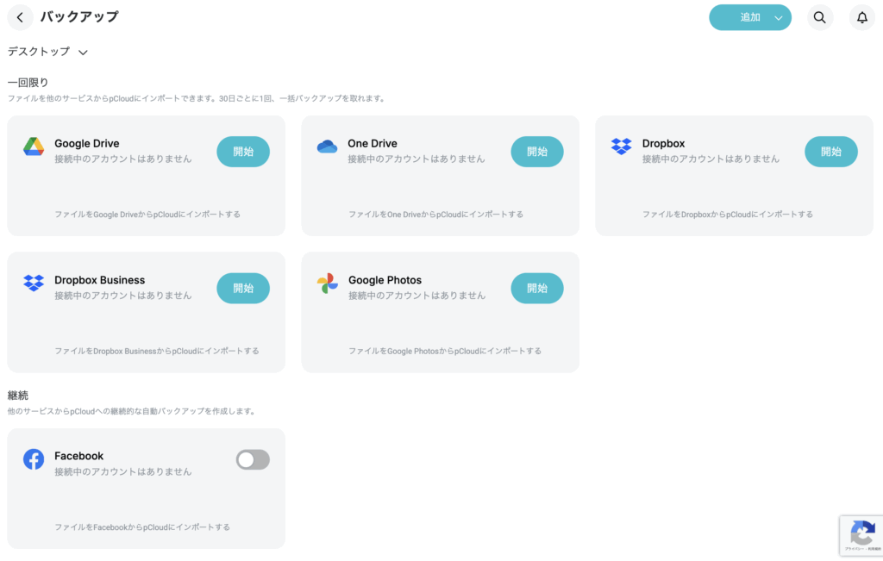Click the 継続的な自動バックアップ description line
Viewport: 883px width, 561px height.
click(132, 411)
